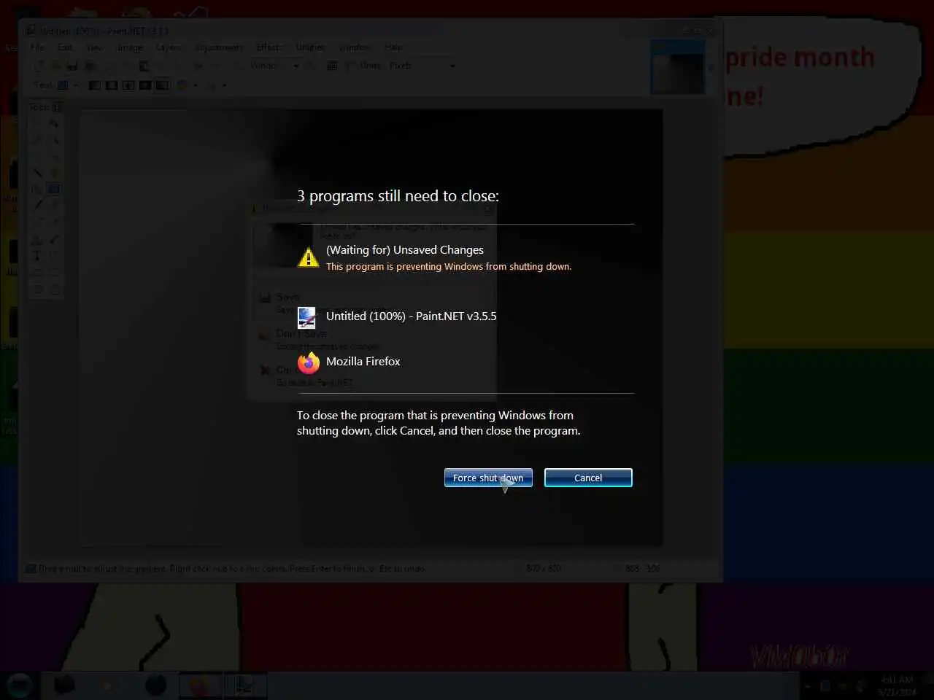Select "Untitled (100%) - Paint.NET v3.5.5" entry
Viewport: 934px width, 700px height.
[412, 316]
